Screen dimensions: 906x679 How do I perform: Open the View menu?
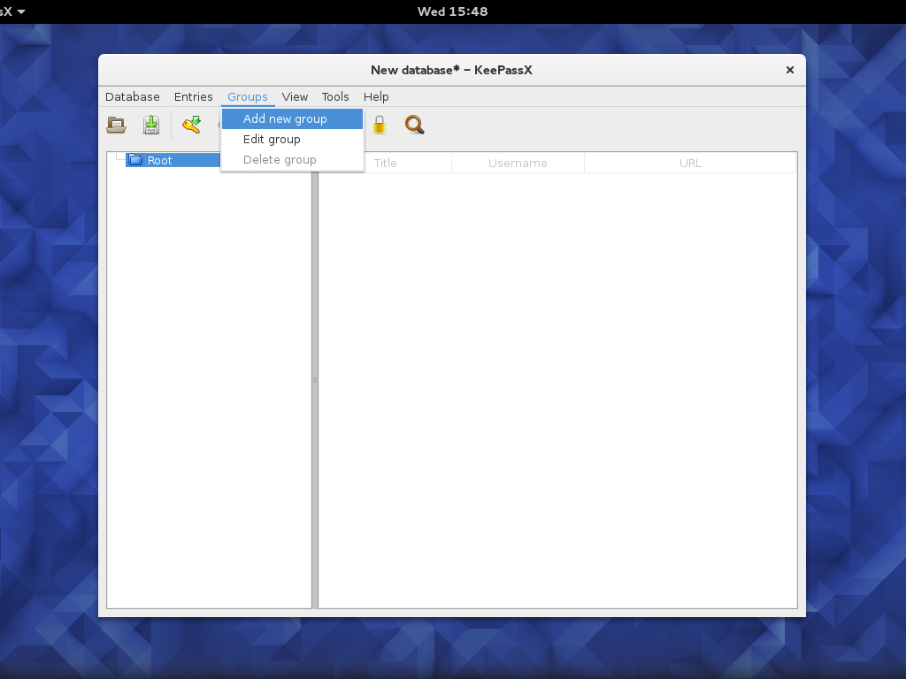tap(295, 96)
